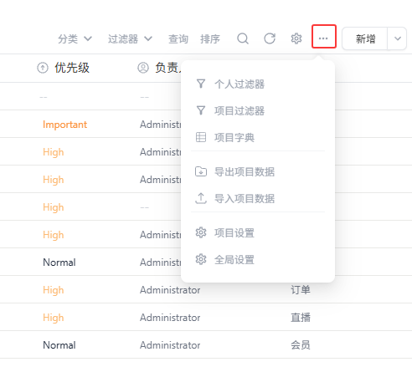Click the search magnifier icon in toolbar
The height and width of the screenshot is (367, 412).
click(x=243, y=38)
